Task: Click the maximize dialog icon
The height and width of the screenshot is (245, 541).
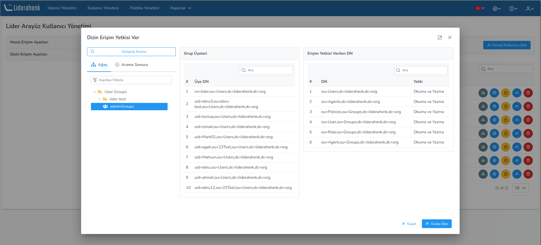Action: 440,37
